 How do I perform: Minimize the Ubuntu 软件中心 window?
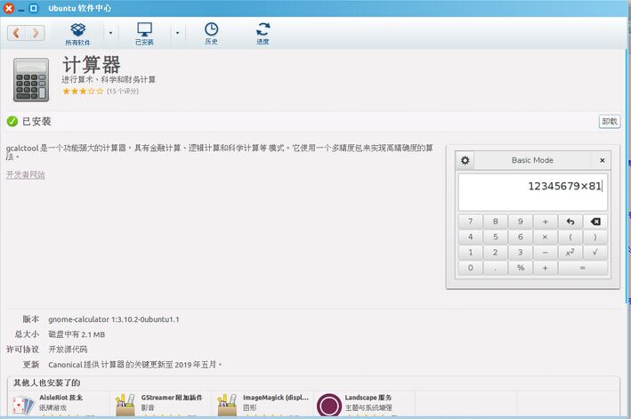(21, 8)
